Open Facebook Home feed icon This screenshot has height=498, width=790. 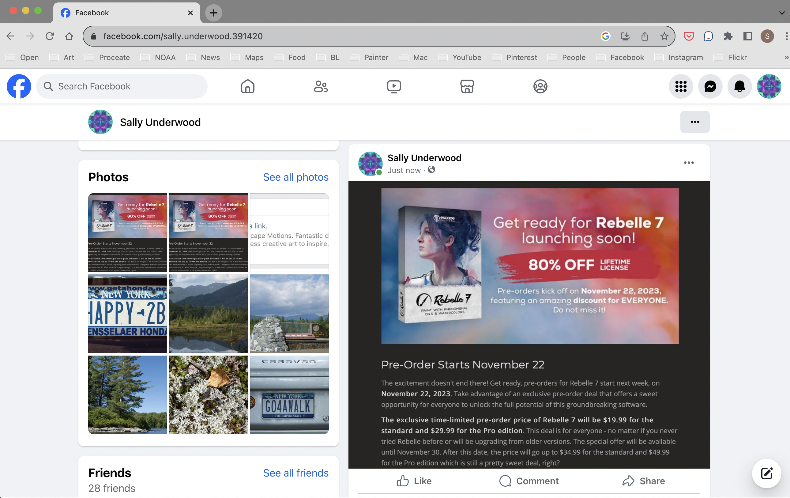tap(248, 86)
